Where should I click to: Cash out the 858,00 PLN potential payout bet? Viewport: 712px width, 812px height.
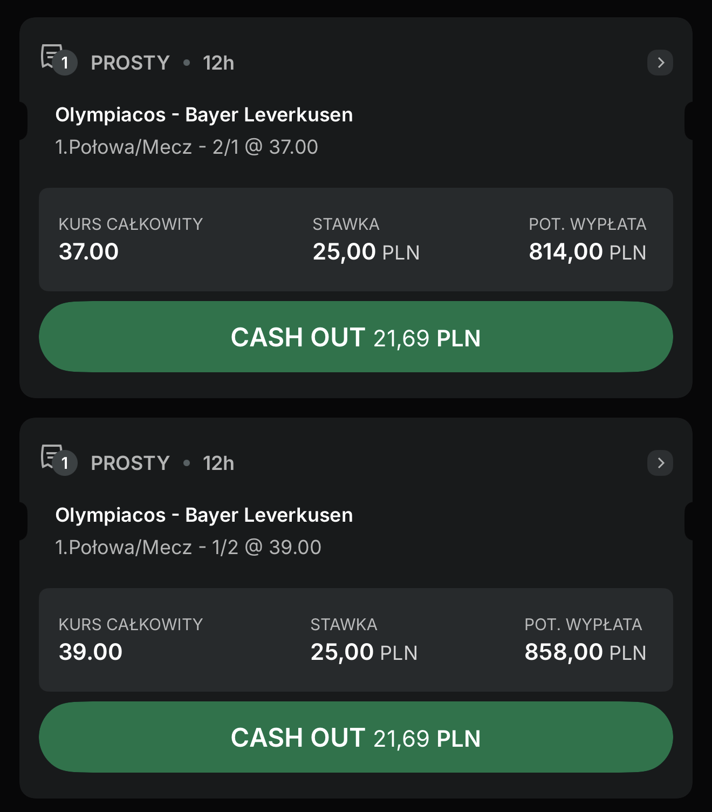(355, 738)
